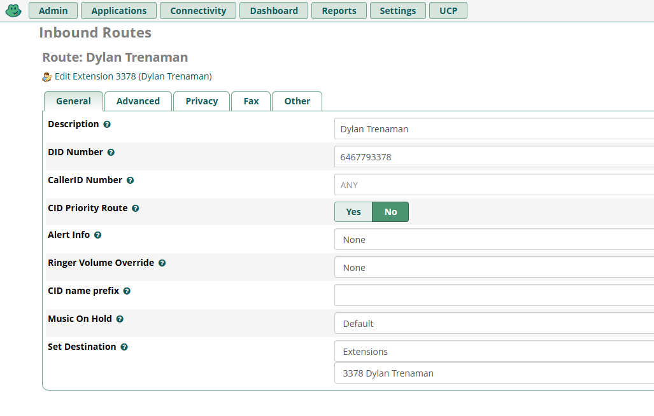This screenshot has width=654, height=416.
Task: Click into the CallerID Number field
Action: 494,184
